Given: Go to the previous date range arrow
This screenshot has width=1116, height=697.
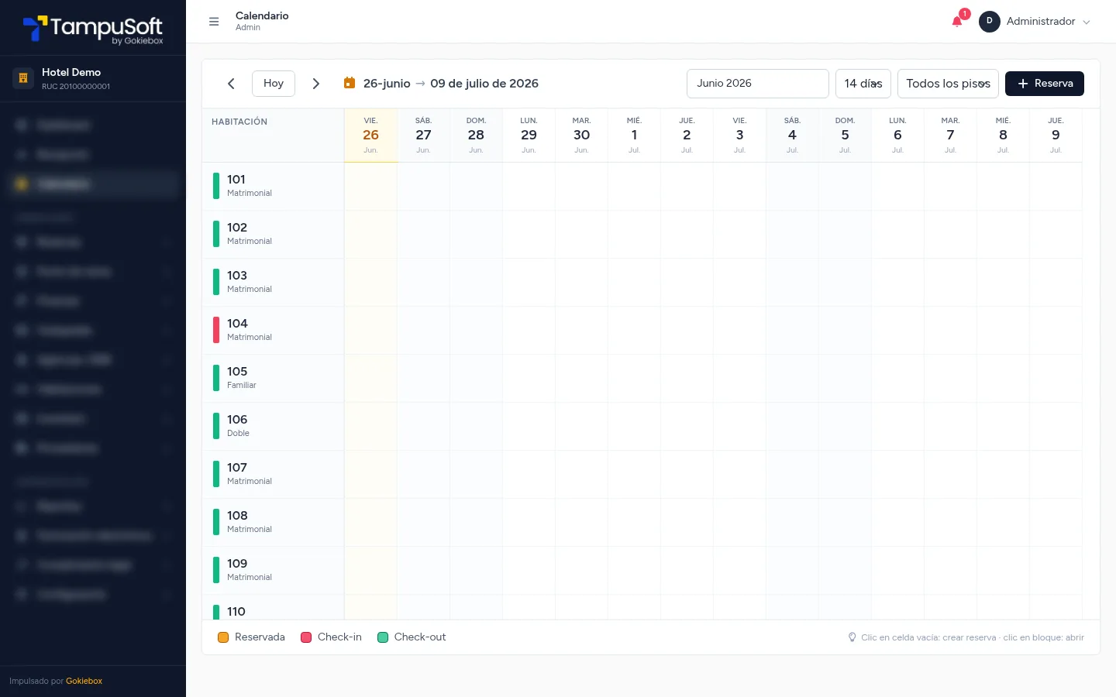Looking at the screenshot, I should coord(231,84).
